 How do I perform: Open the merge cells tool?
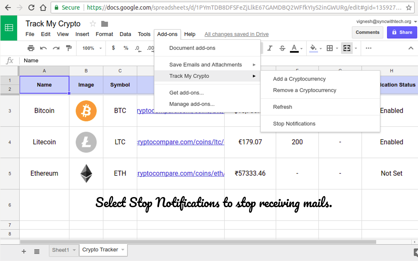coord(346,48)
